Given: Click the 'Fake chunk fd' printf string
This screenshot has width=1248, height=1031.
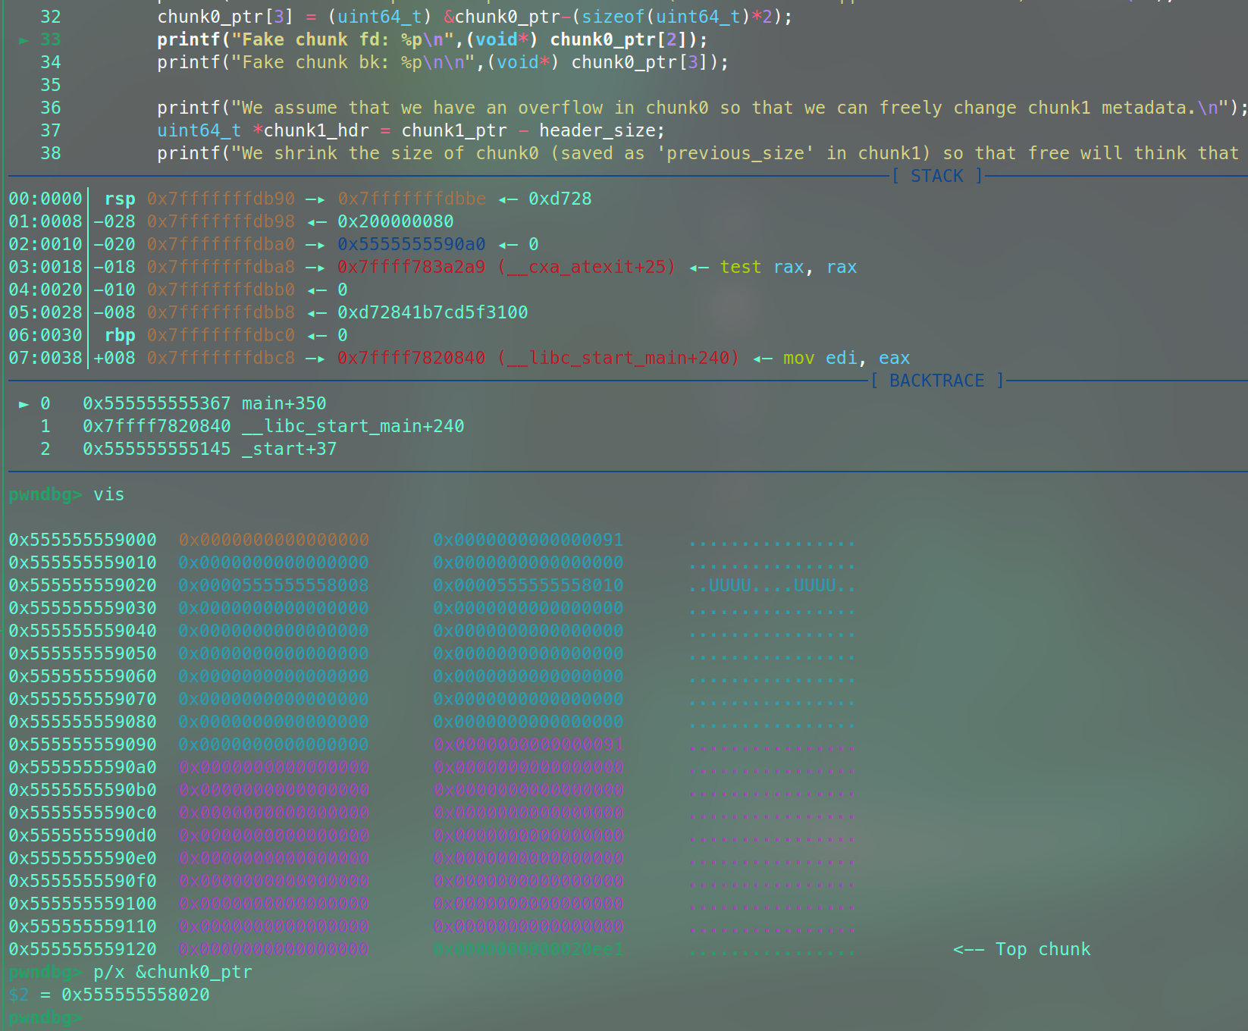Looking at the screenshot, I should (343, 39).
